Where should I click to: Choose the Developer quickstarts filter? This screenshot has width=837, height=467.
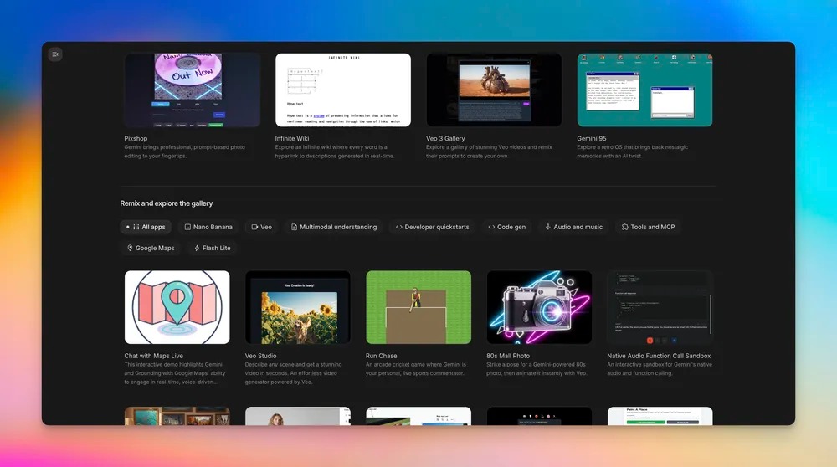432,227
